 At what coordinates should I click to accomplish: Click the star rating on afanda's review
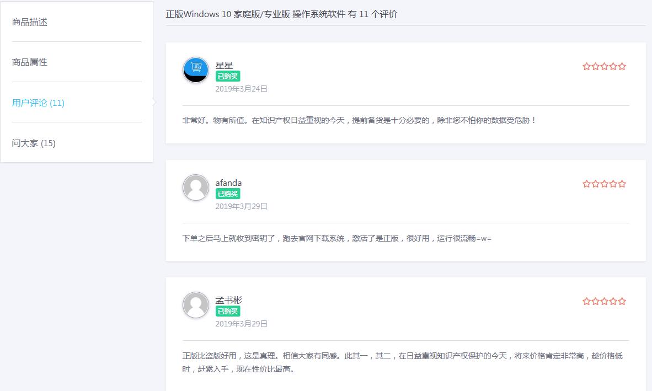point(604,184)
